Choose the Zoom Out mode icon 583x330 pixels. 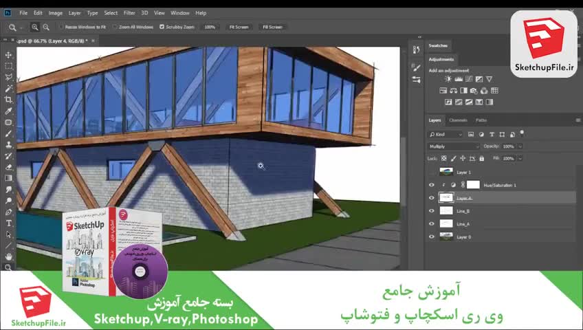pyautogui.click(x=46, y=27)
